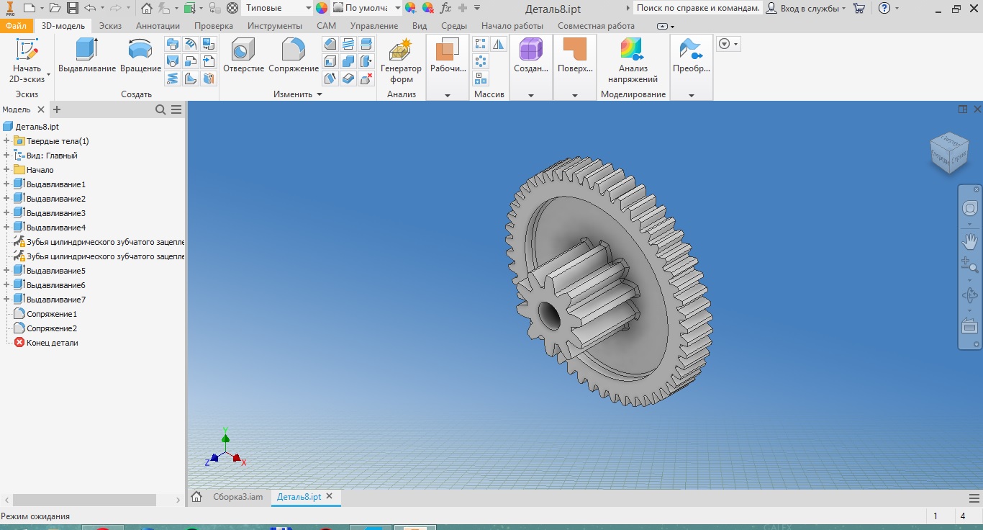Select Сопряжение2 in the model tree
Screen dimensions: 983x530
[51, 328]
